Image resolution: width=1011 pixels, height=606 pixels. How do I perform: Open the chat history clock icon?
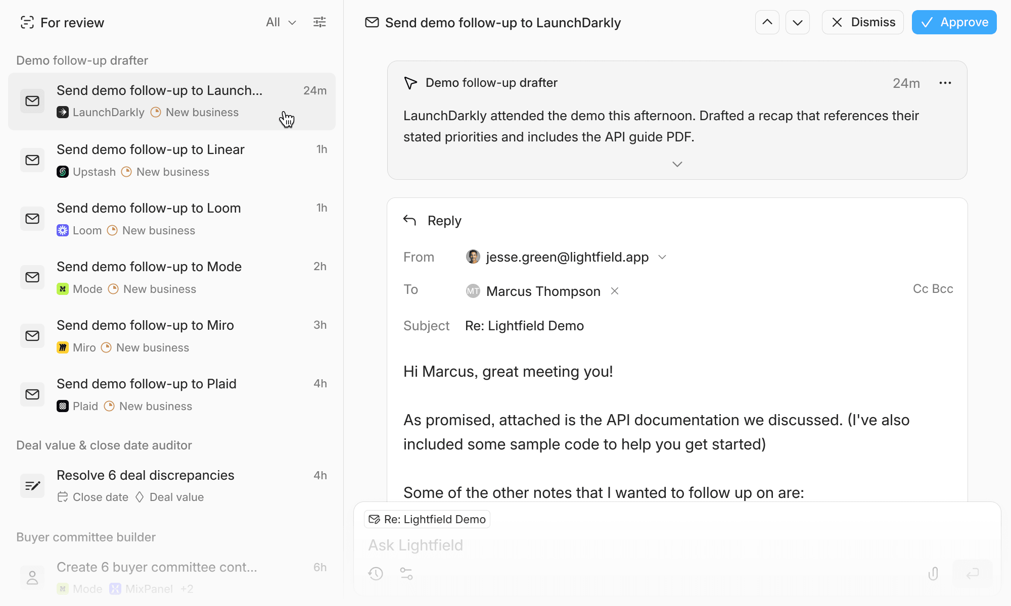pos(376,574)
